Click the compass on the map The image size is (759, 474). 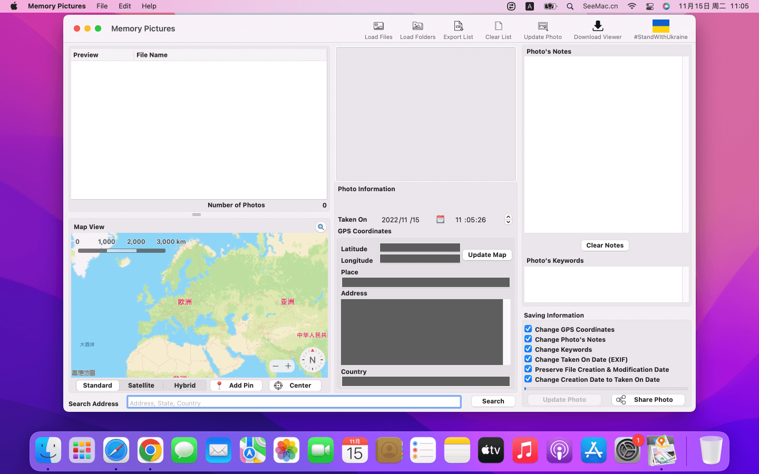(x=312, y=360)
